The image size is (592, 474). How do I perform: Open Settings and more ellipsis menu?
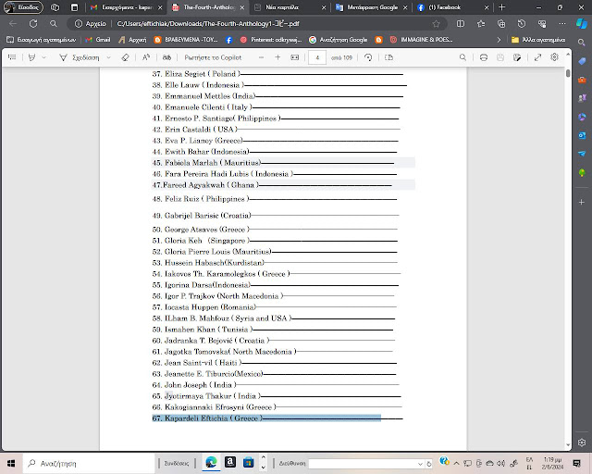pos(562,24)
